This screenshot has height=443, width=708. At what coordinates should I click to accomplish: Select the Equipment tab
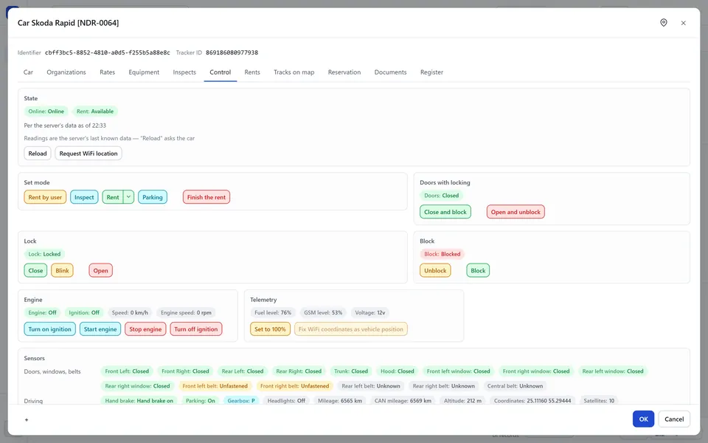click(144, 72)
